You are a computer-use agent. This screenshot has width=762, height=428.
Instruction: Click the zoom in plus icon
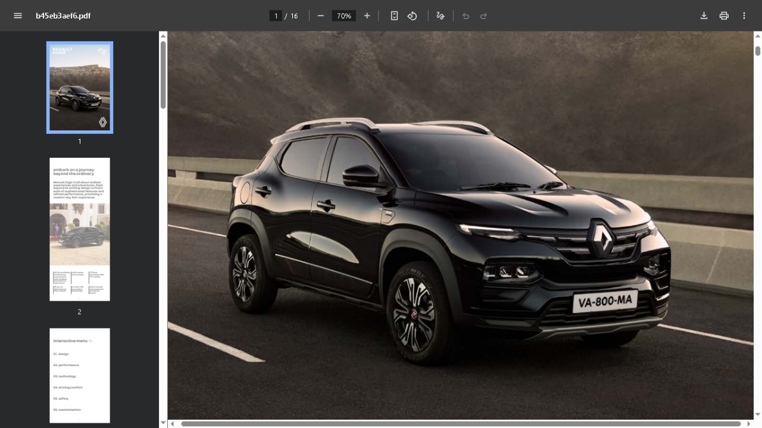coord(367,15)
